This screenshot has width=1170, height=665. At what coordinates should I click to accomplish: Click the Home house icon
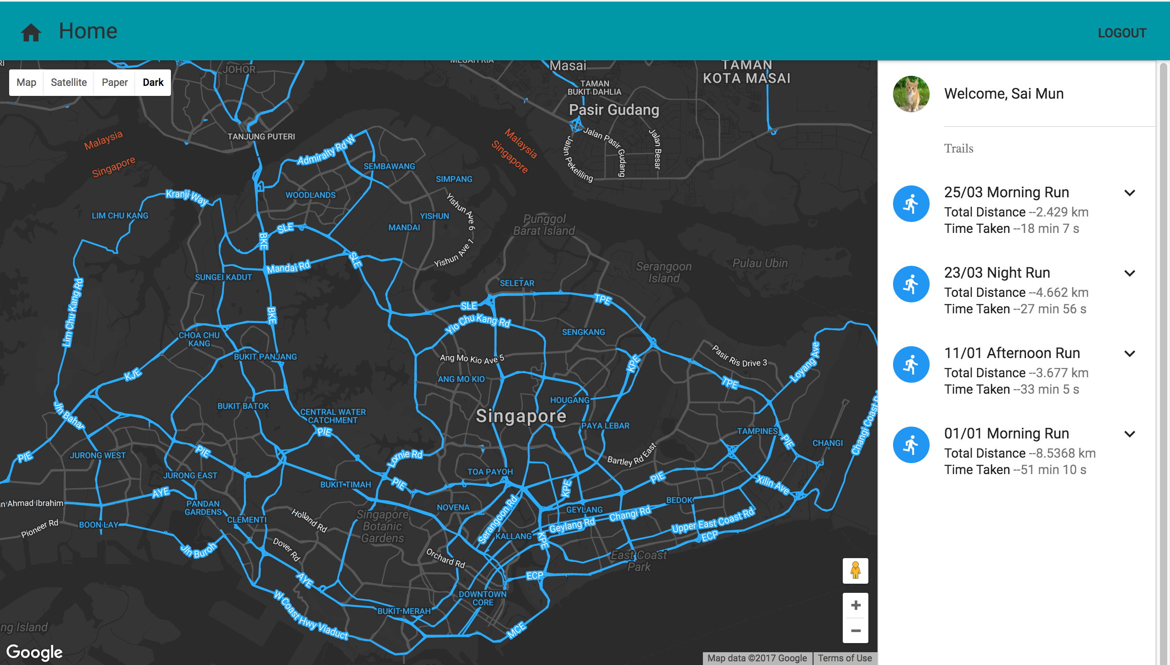(x=31, y=32)
